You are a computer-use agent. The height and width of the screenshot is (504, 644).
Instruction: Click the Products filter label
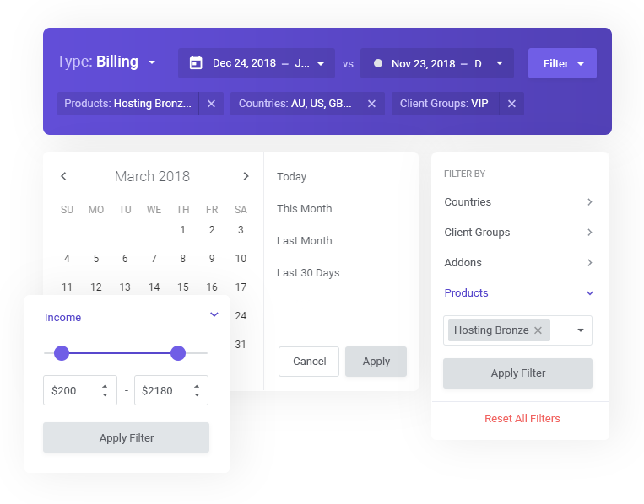point(466,292)
